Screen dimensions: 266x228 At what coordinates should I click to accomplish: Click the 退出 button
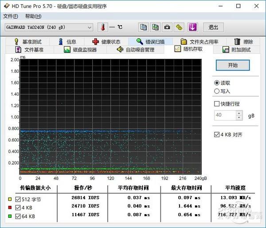213,27
